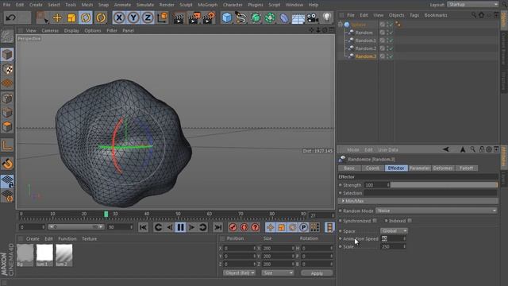Viewport: 508px width, 286px height.
Task: Click the Animation Speed input field
Action: 394,238
